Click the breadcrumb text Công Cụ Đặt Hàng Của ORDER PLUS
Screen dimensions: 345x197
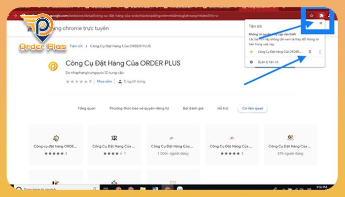point(120,46)
